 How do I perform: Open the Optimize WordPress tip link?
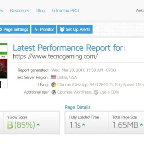point(75,92)
